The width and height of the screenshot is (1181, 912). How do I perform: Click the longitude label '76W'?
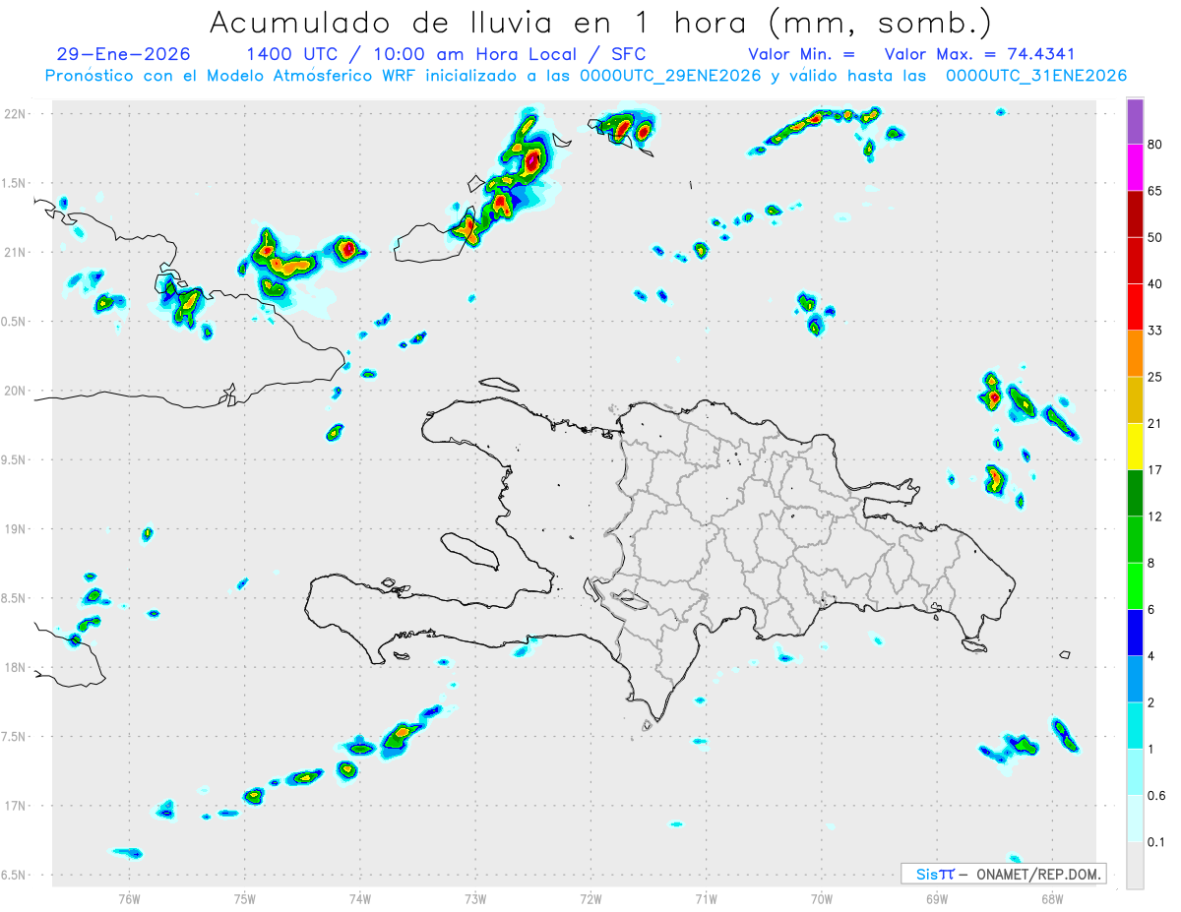point(129,898)
